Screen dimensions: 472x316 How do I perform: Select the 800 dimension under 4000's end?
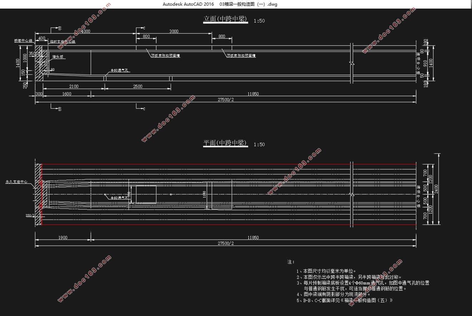tap(146, 36)
